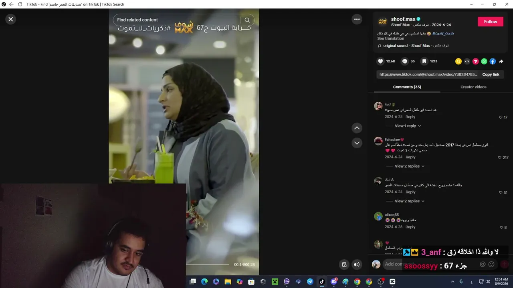Go back using the browser back arrow

pos(11,4)
